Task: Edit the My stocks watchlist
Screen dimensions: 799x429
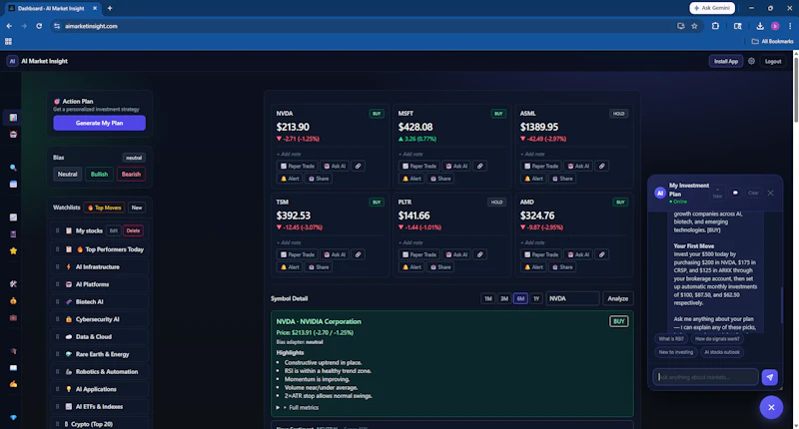Action: click(x=114, y=230)
